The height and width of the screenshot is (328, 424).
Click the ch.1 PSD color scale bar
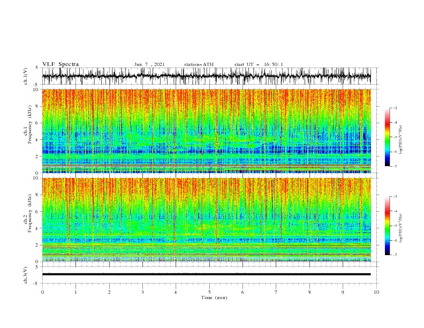coord(387,137)
